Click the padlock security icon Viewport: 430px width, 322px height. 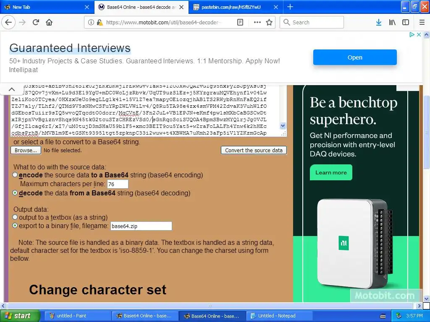tap(100, 23)
